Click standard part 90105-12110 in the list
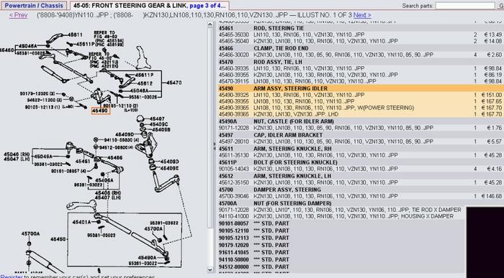This screenshot has width=504, height=278. (x=234, y=231)
